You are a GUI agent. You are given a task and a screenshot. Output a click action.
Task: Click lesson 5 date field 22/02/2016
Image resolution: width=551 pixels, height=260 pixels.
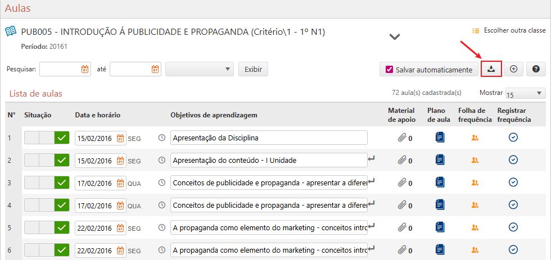101,228
